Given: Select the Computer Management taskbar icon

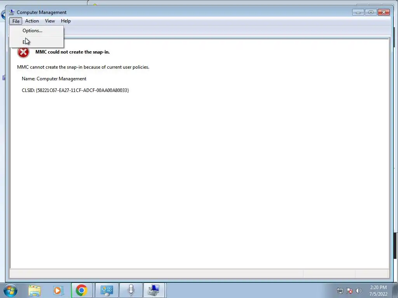Looking at the screenshot, I should 154,290.
